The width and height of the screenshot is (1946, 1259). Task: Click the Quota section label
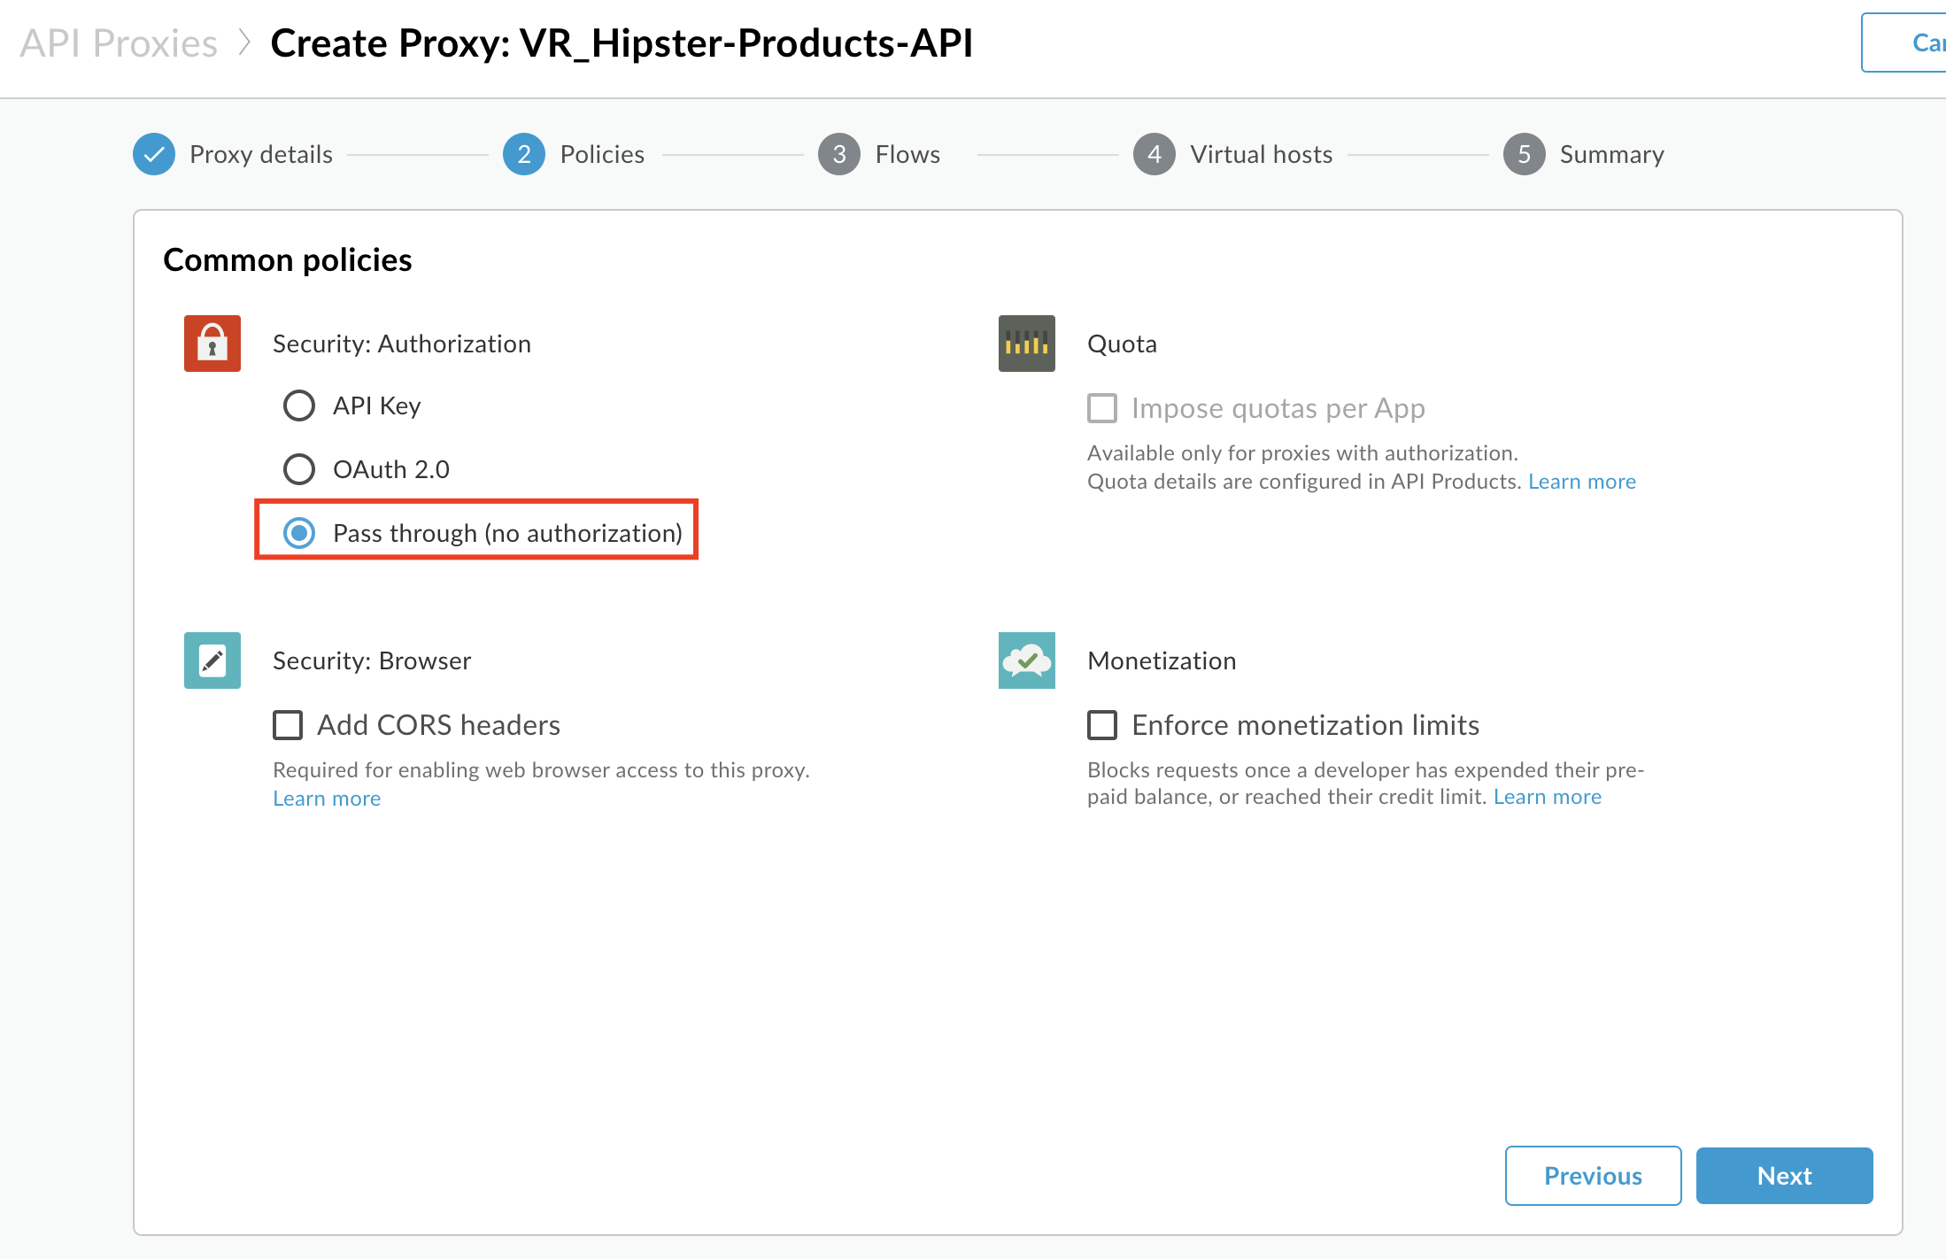tap(1122, 344)
